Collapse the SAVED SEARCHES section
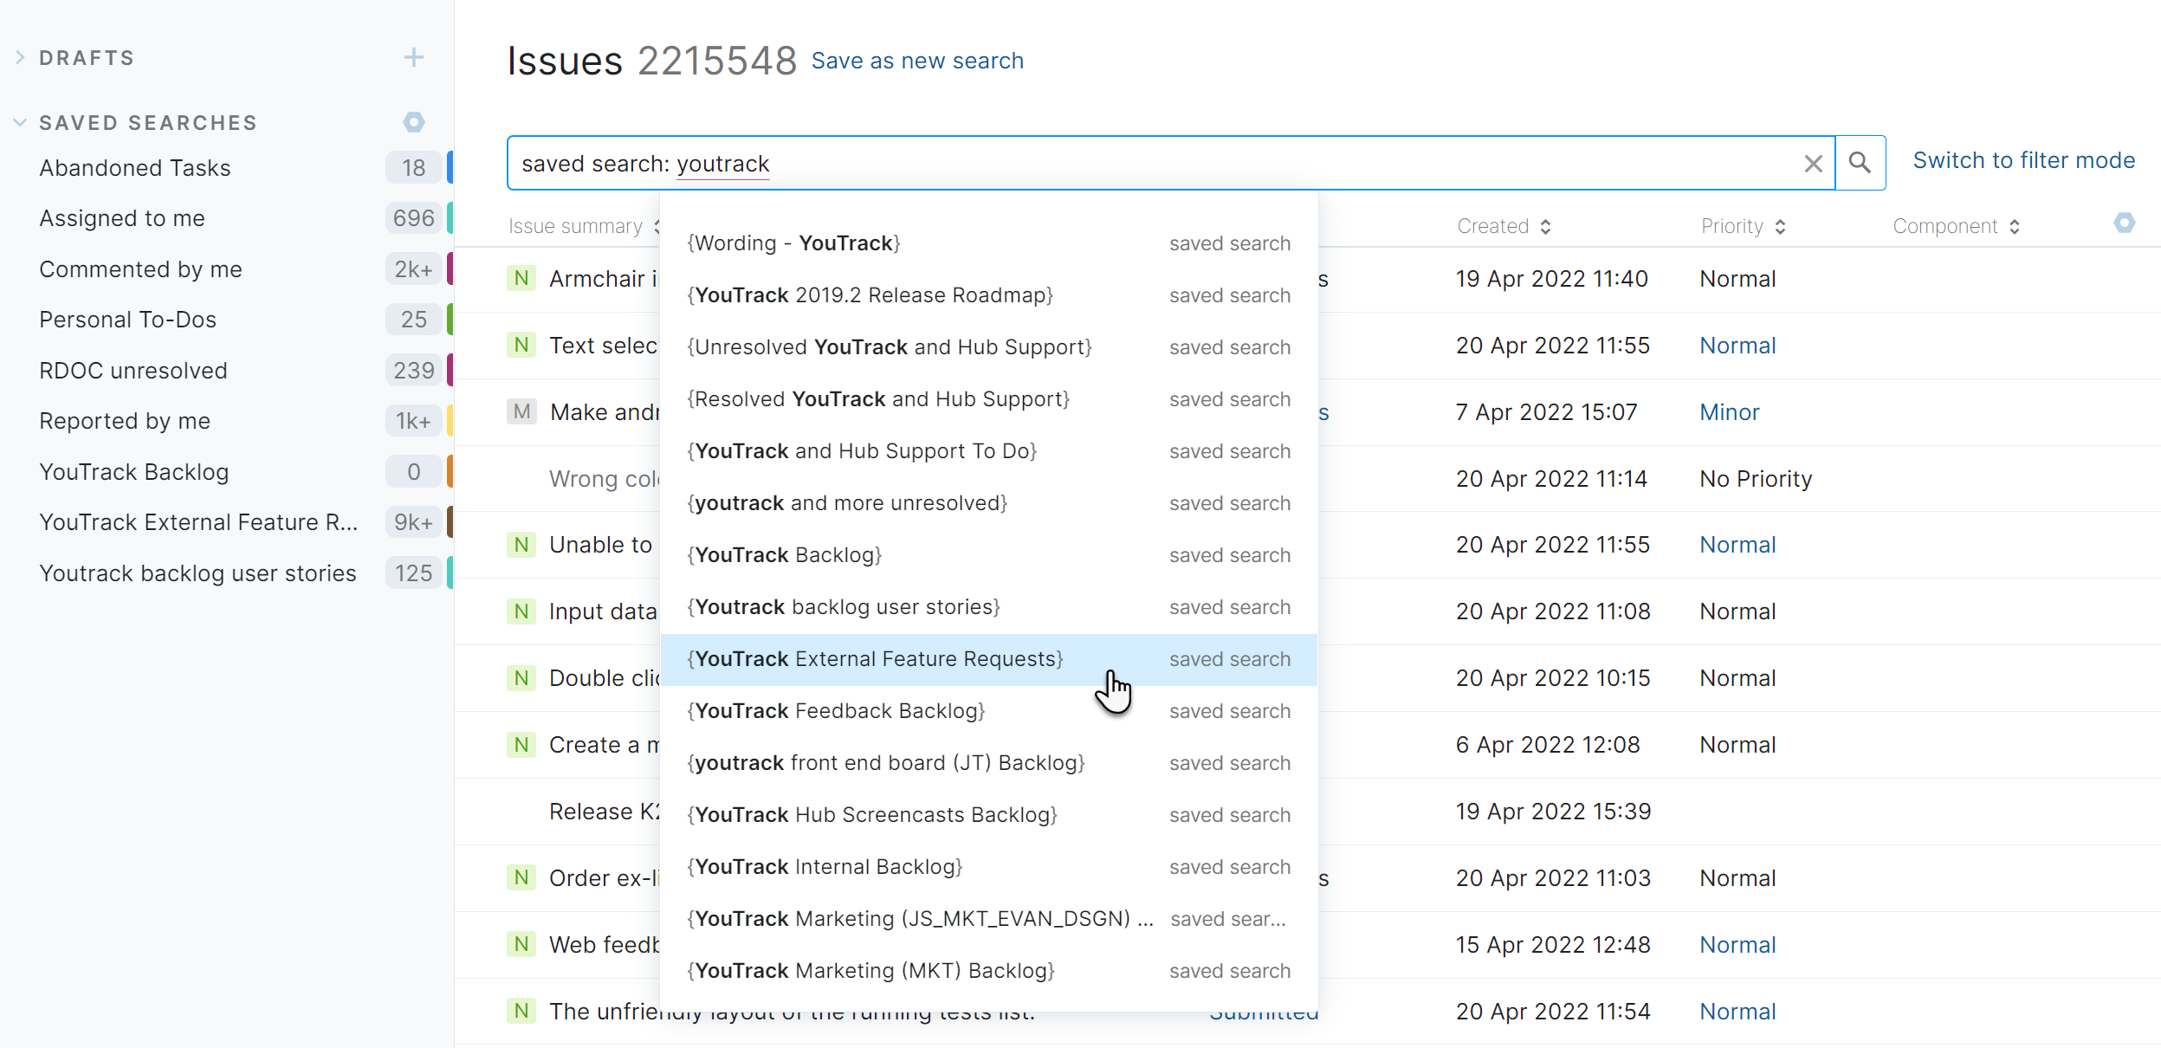Image resolution: width=2161 pixels, height=1048 pixels. [20, 122]
